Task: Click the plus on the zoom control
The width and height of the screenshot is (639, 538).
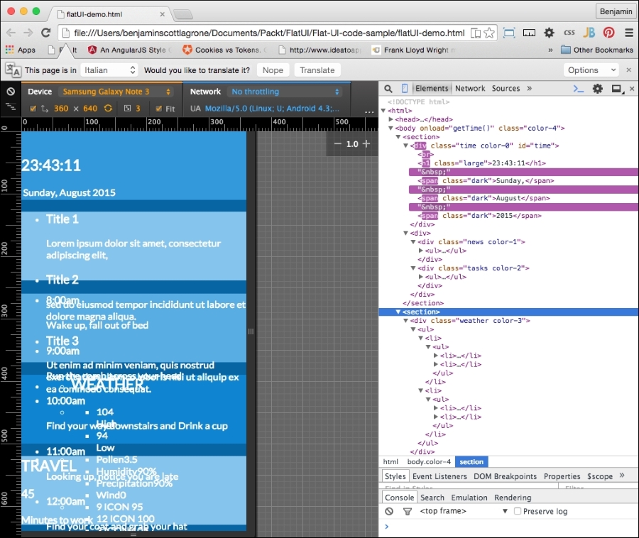Action: (x=365, y=143)
